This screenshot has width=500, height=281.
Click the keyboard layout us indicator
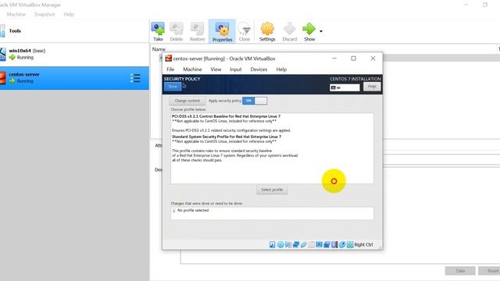tap(345, 87)
